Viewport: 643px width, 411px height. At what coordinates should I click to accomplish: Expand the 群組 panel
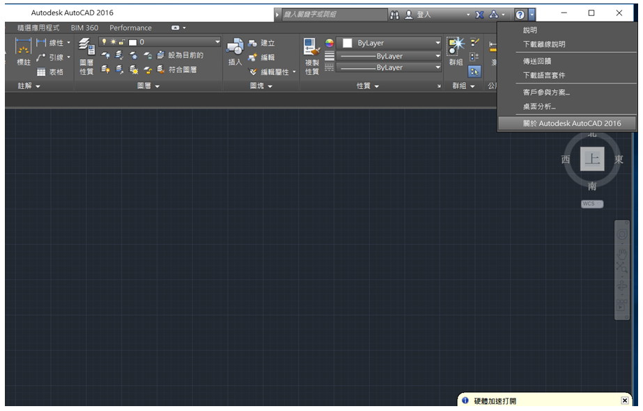pyautogui.click(x=463, y=86)
